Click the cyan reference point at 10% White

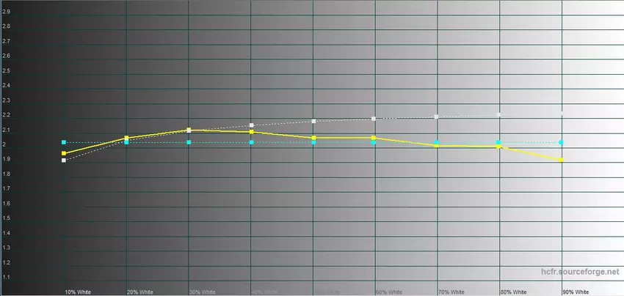coord(64,142)
